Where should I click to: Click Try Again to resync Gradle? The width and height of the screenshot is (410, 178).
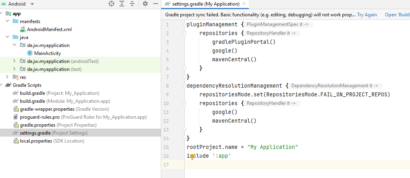[x=367, y=15]
